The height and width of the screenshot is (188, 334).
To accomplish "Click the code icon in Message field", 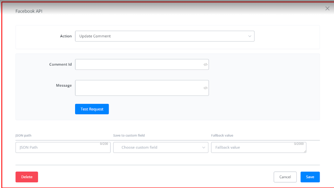I will (206, 88).
